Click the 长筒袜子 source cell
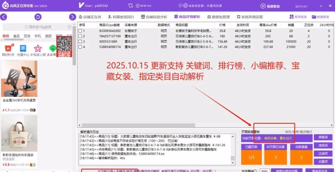This screenshot has height=172, width=335. [x=131, y=31]
